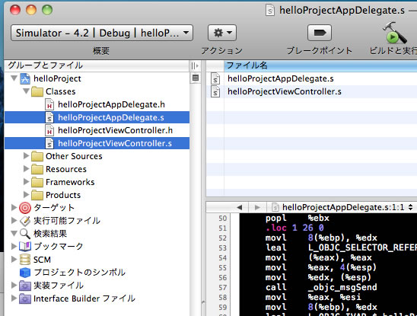Expand the ブックマーク group triangle
This screenshot has width=417, height=316.
pyautogui.click(x=14, y=246)
